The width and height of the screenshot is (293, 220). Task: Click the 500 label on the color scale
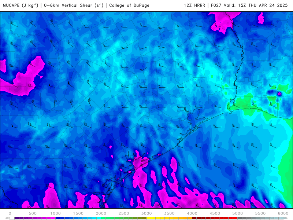click(x=33, y=213)
